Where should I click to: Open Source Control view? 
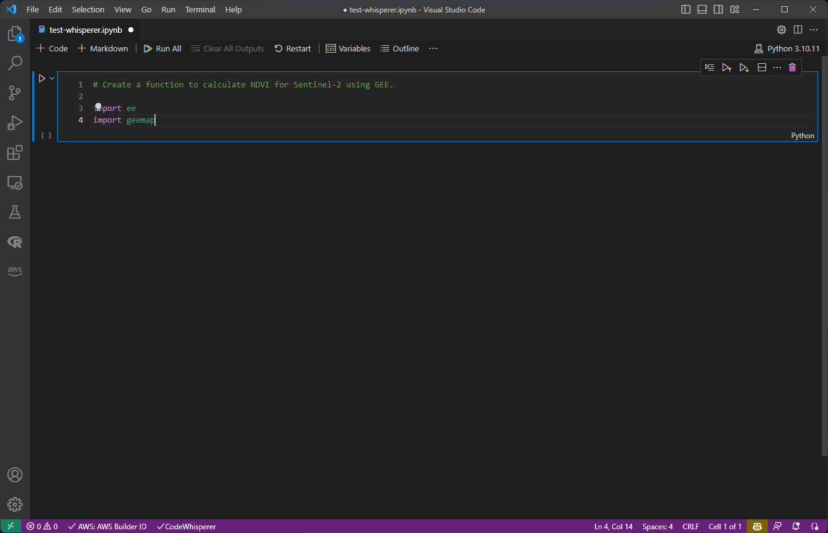[15, 92]
